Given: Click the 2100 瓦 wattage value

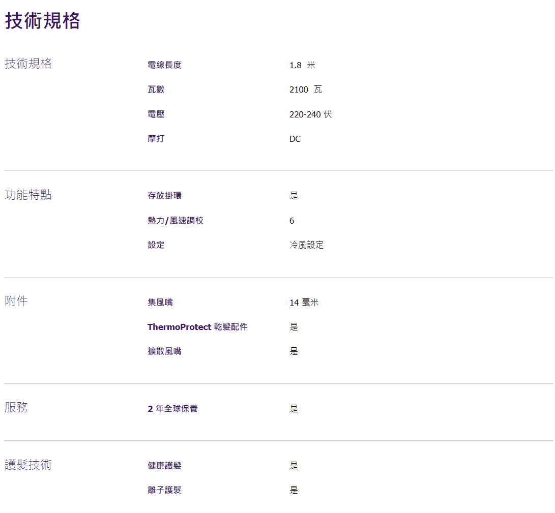Looking at the screenshot, I should click(306, 89).
